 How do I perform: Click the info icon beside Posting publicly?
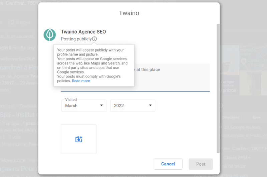(94, 39)
